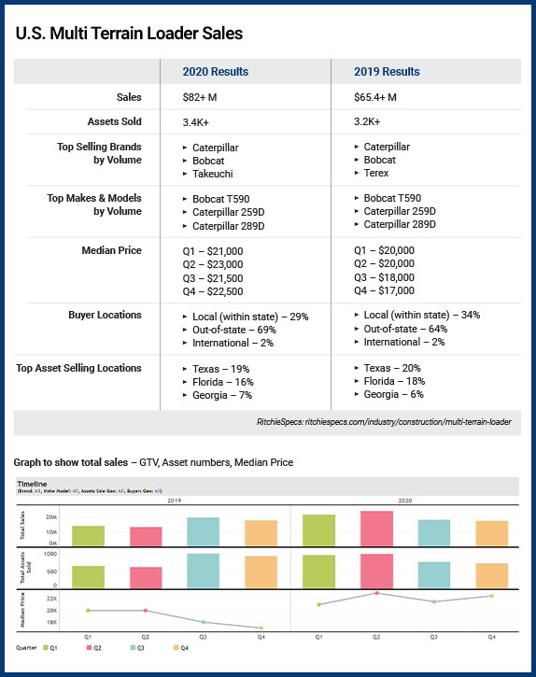Click the pink Q2 legend swatch
This screenshot has width=536, height=677.
coord(90,648)
